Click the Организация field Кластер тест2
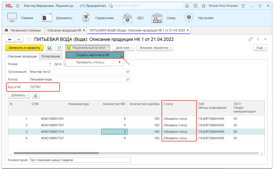 click(x=77, y=72)
